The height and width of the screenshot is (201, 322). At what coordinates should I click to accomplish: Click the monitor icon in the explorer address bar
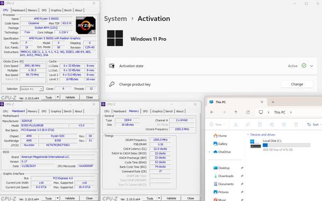point(261,112)
